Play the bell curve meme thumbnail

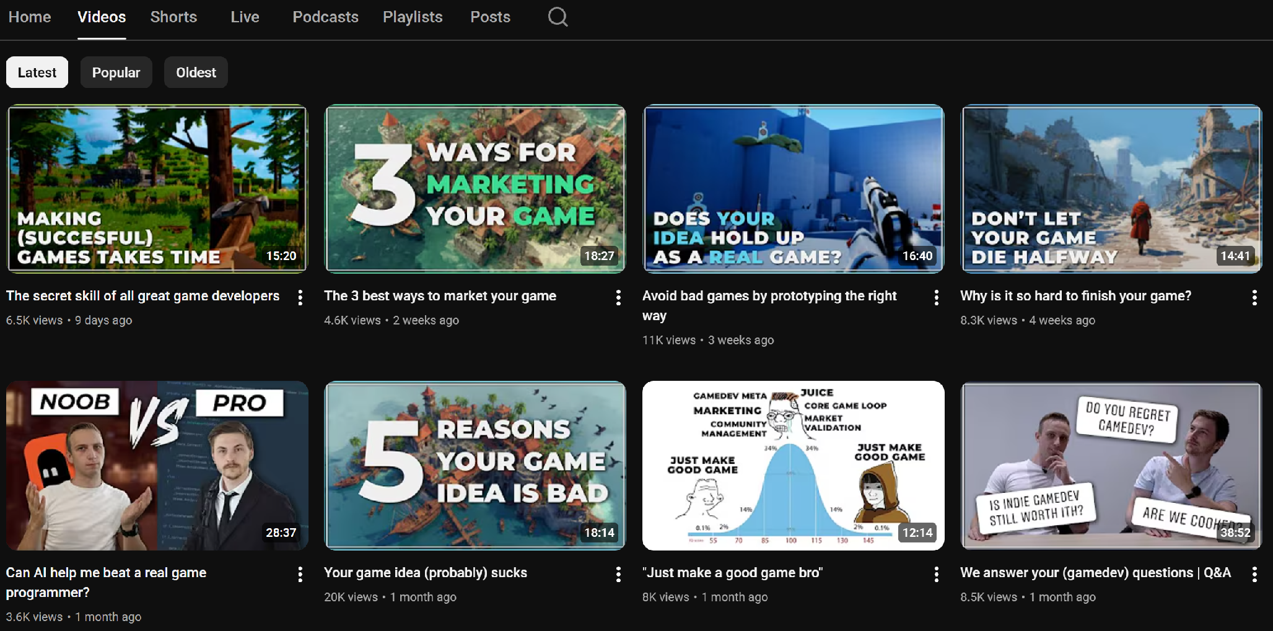794,466
